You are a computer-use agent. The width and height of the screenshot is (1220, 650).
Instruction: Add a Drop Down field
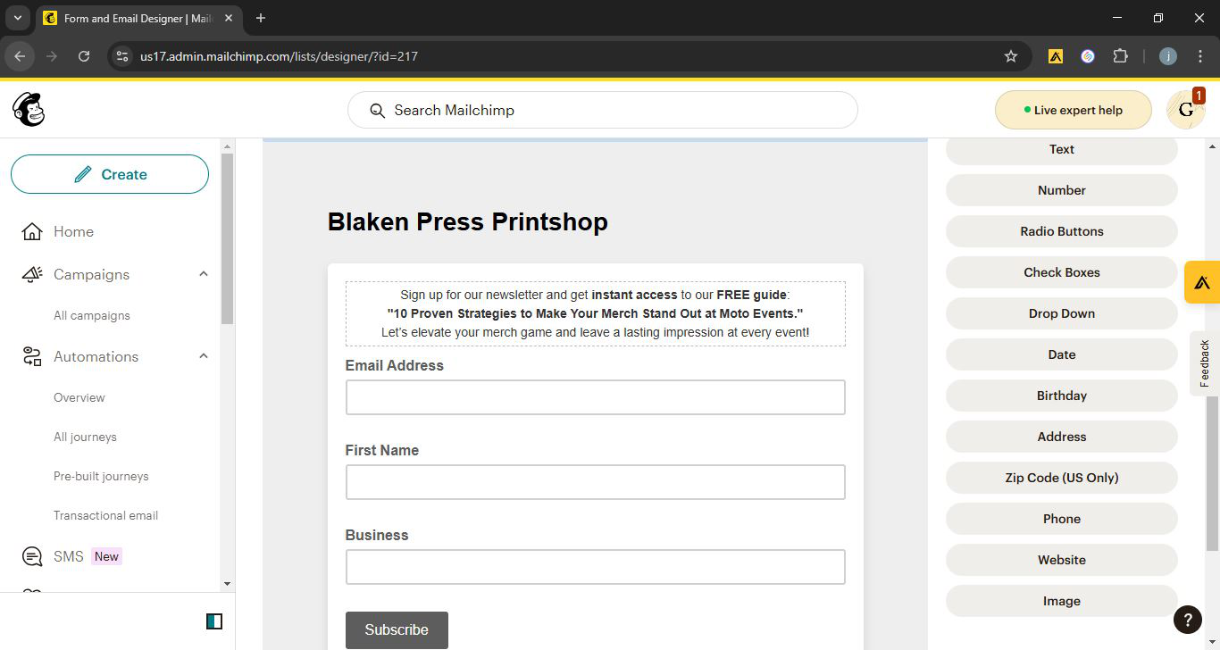coord(1061,313)
